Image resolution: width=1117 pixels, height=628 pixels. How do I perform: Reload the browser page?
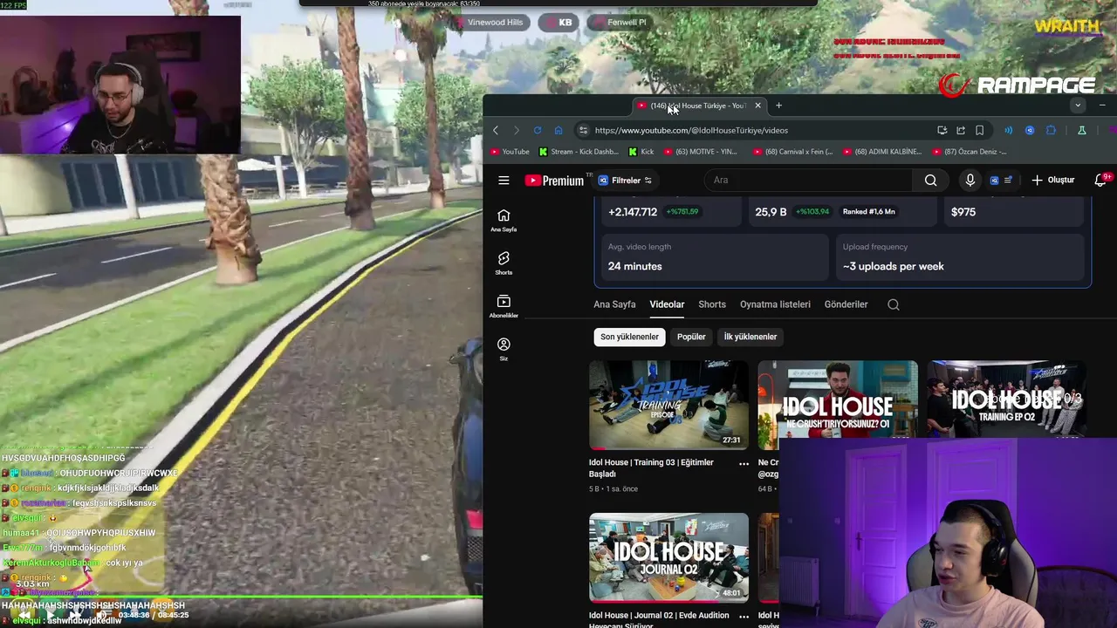[538, 130]
